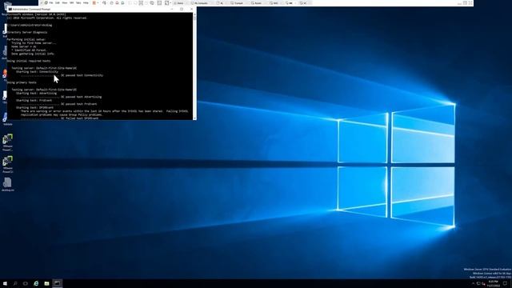The width and height of the screenshot is (512, 288).
Task: Switch to the Home tab in VMware
Action: click(179, 3)
